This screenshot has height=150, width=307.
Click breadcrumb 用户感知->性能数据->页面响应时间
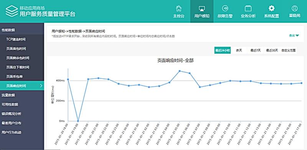(x=78, y=31)
